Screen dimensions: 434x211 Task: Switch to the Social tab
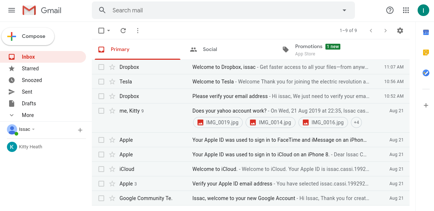210,50
